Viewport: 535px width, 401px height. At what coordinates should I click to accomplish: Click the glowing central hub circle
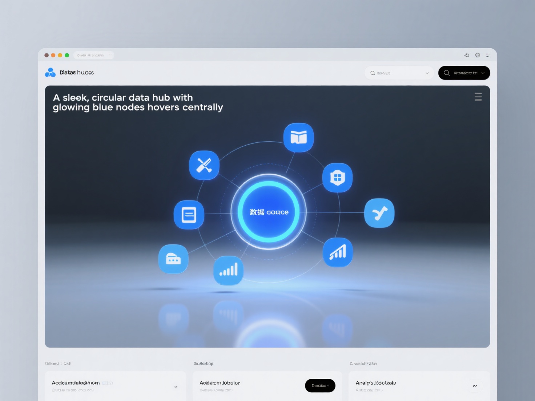(x=269, y=212)
